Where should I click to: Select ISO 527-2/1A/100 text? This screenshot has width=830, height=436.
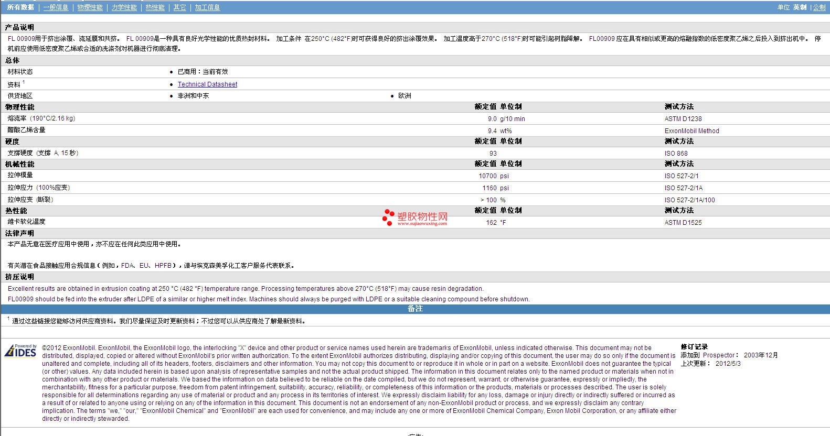pyautogui.click(x=689, y=200)
